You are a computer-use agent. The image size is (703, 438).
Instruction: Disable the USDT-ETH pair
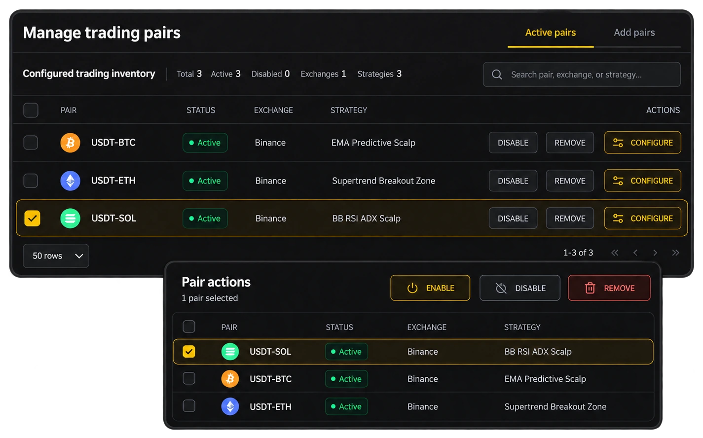[x=513, y=181]
